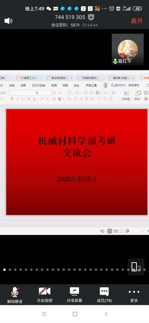
Task: Turn on camera with 开启视频
Action: [45, 295]
